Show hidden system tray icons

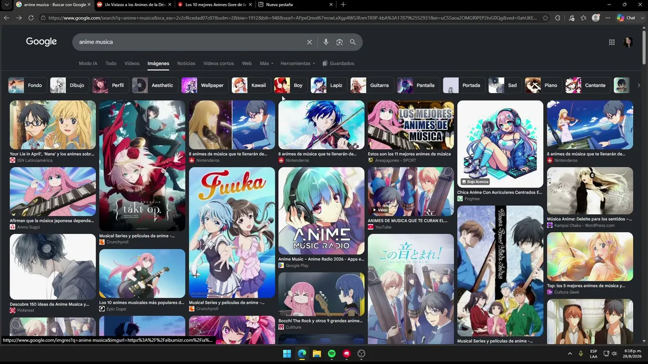(x=570, y=353)
